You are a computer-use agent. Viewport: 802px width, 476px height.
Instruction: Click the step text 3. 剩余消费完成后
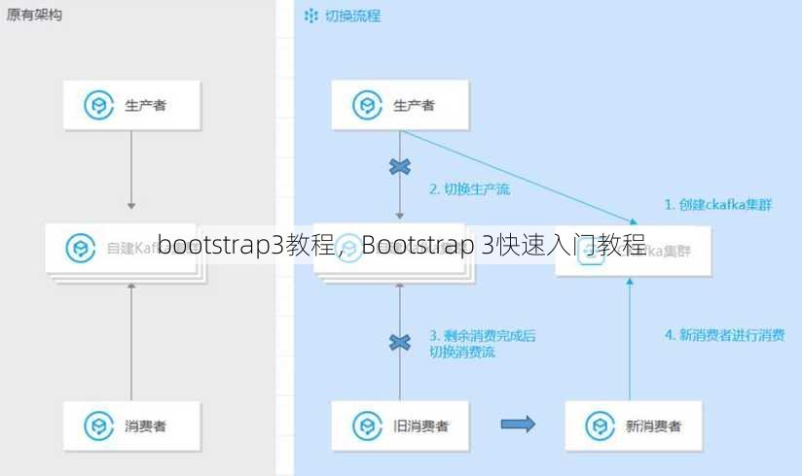click(483, 335)
